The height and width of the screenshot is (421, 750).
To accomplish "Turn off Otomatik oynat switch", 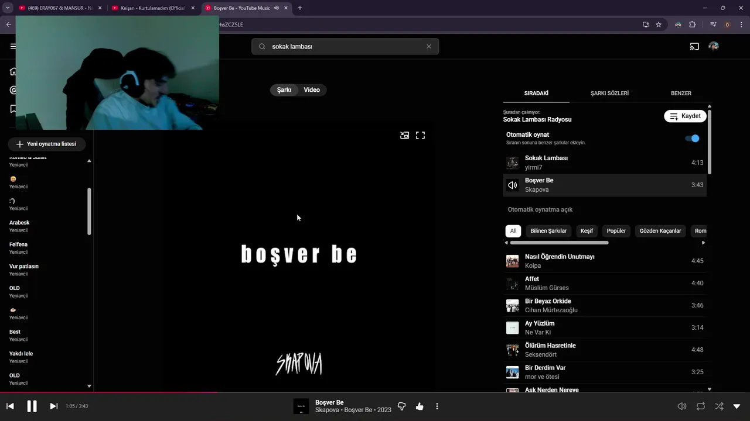I will (x=692, y=139).
